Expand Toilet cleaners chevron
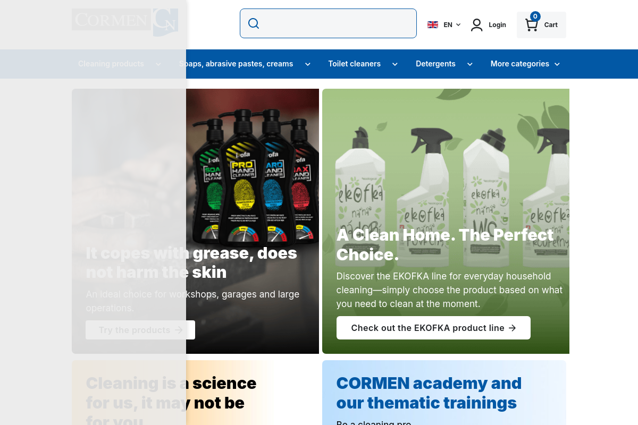 [x=395, y=64]
